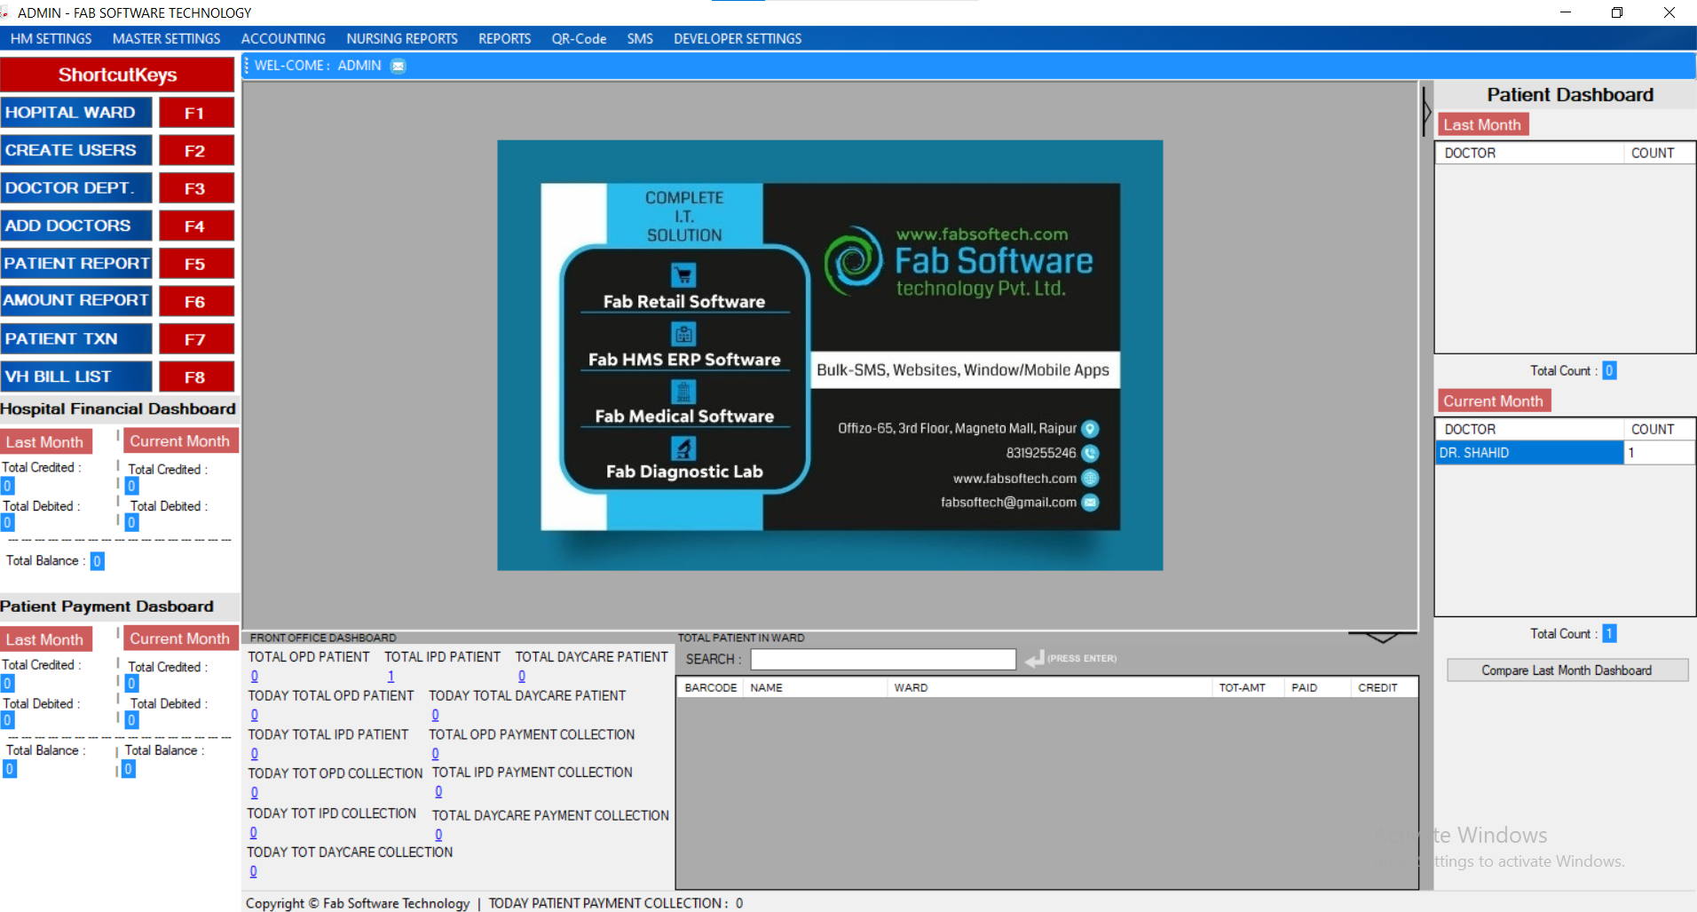Viewport: 1697px width, 912px height.
Task: Click the TODAY TOT OPD COLLECTION value
Action: [255, 793]
